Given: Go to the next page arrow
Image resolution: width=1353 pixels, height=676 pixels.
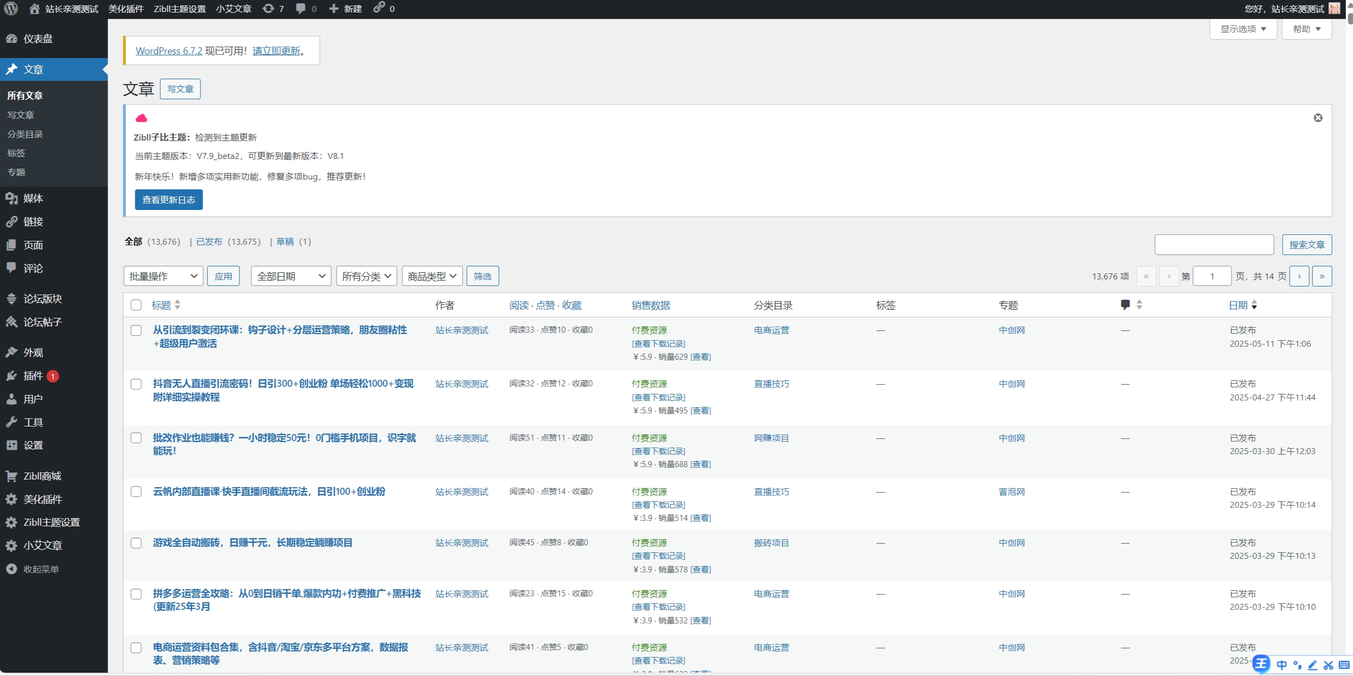Looking at the screenshot, I should click(x=1299, y=276).
